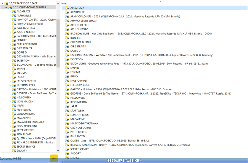Click the yellow plus add button

(x=54, y=158)
